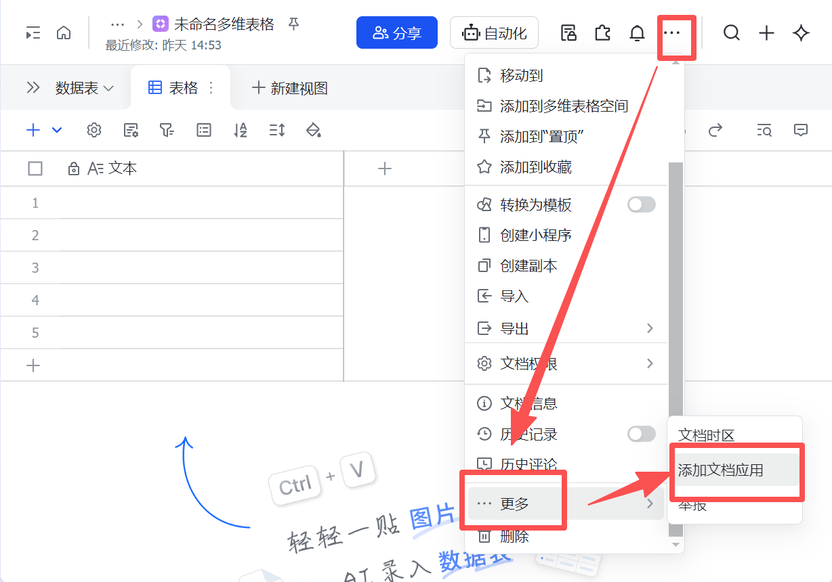
Task: Pin the document with the pushpin icon
Action: pyautogui.click(x=293, y=24)
